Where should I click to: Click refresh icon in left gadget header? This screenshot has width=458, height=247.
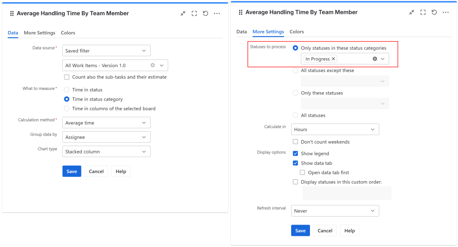point(206,13)
